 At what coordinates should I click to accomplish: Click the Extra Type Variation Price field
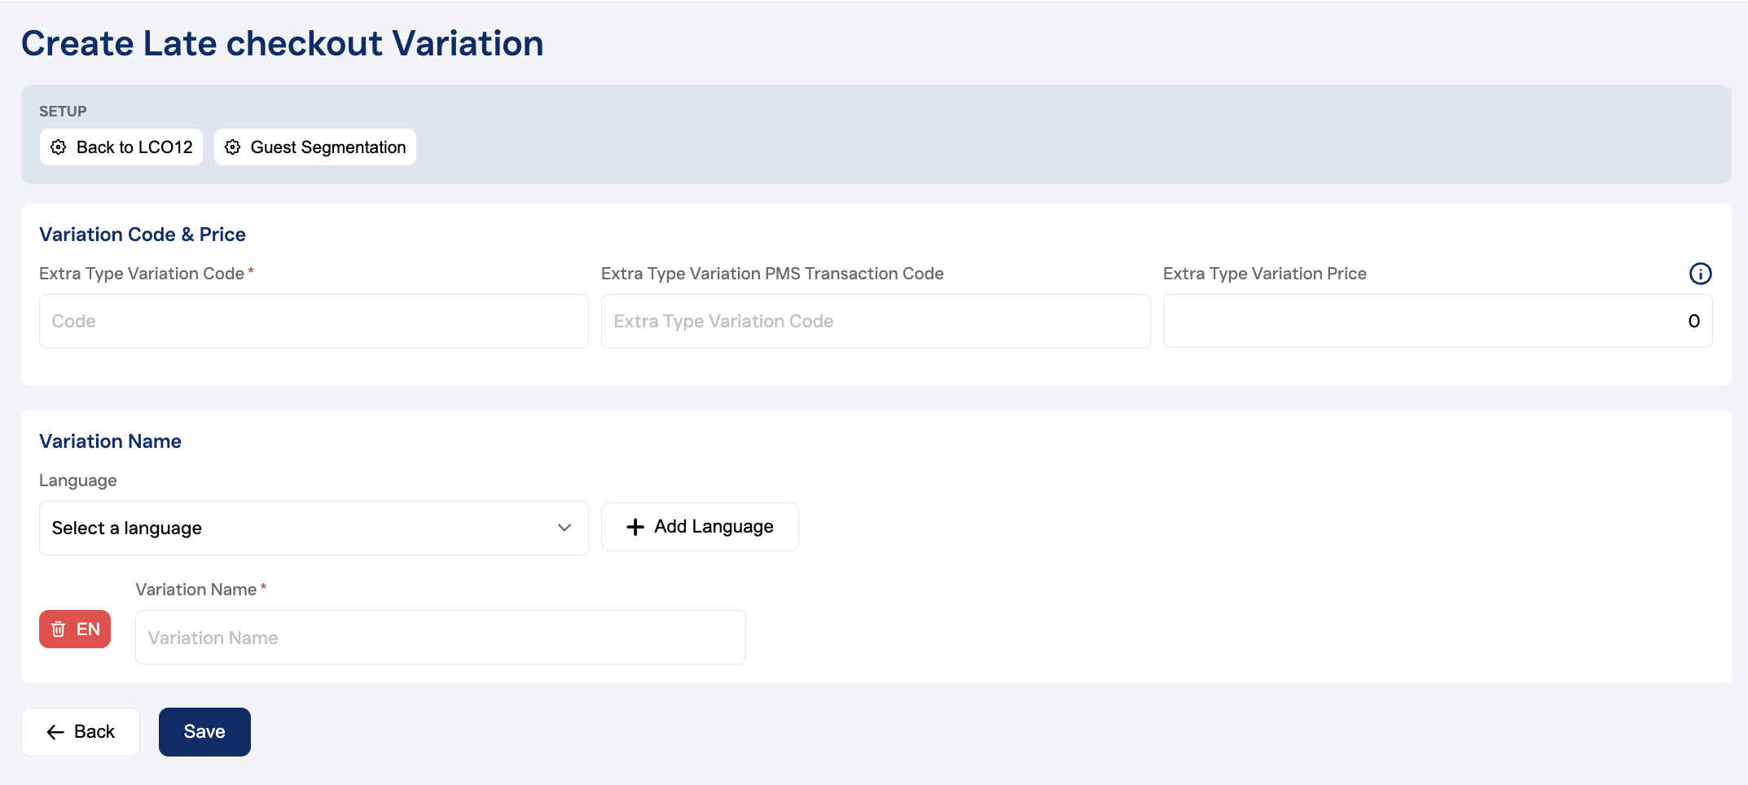[1437, 322]
